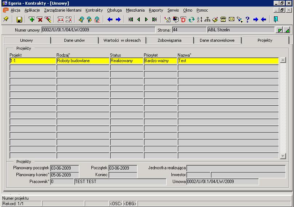Viewport: 294px width, 207px height.
Task: Jump to last record icon
Action: click(154, 19)
